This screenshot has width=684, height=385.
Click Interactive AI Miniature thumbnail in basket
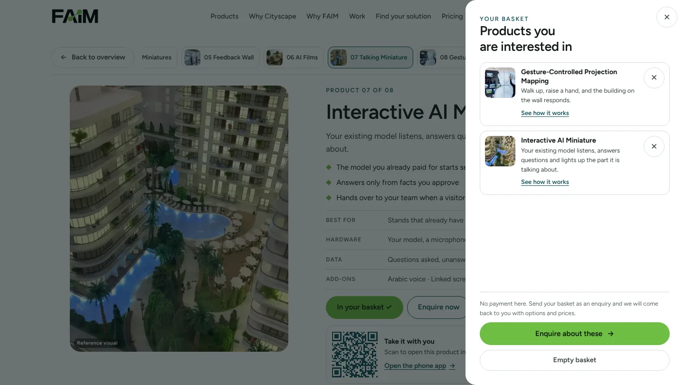point(500,151)
